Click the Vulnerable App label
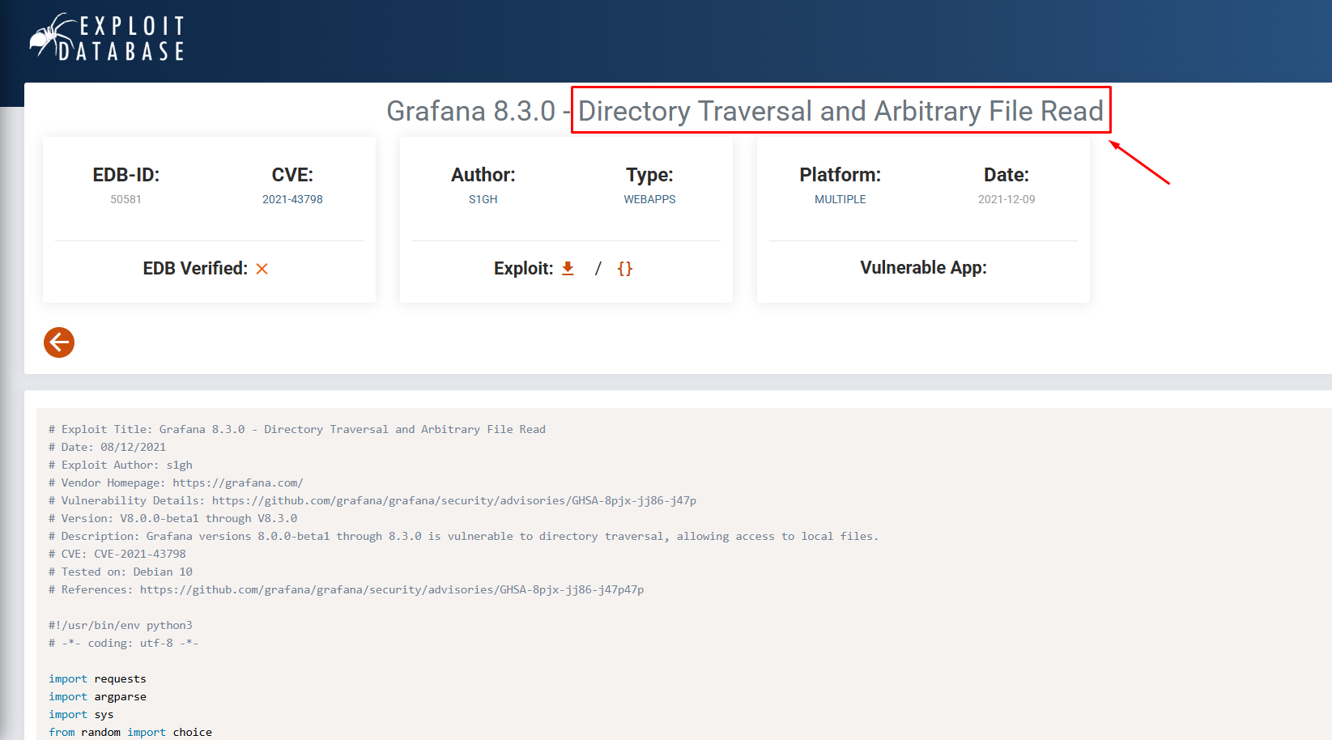 [923, 268]
